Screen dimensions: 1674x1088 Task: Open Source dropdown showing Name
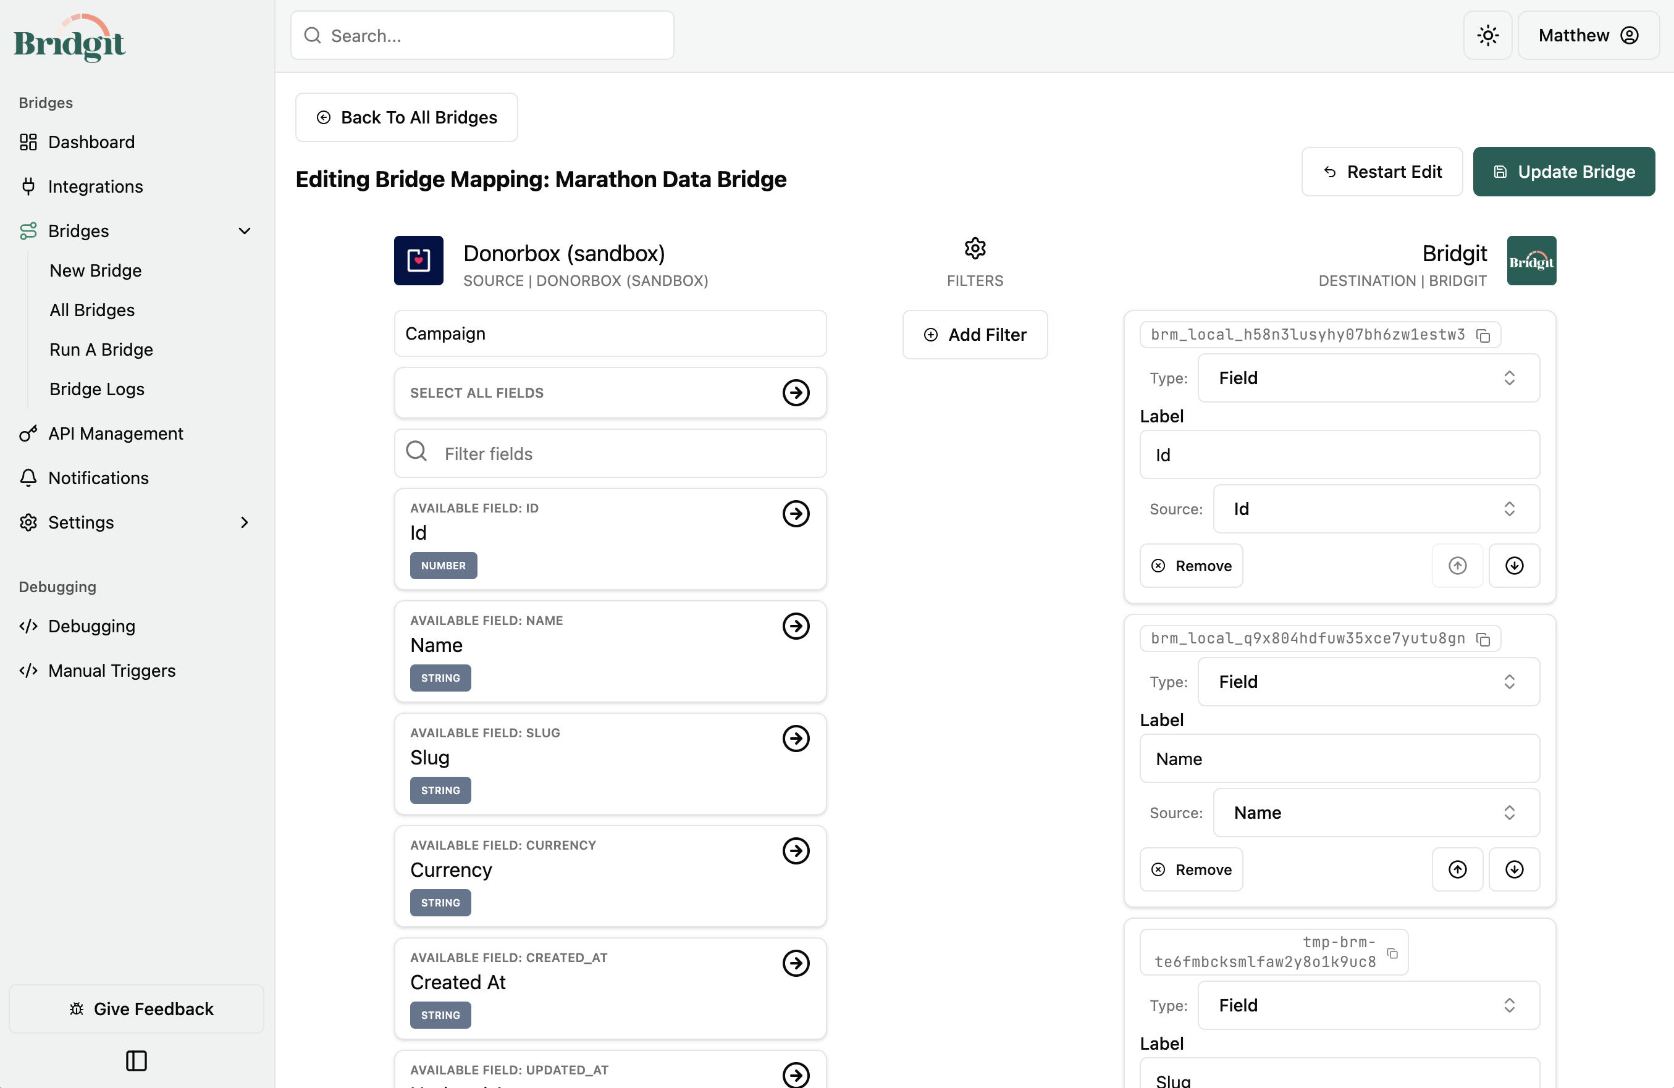(1376, 813)
